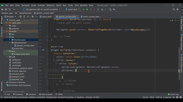
Task: Expand the MainScreens folder
Action: (x=10, y=40)
